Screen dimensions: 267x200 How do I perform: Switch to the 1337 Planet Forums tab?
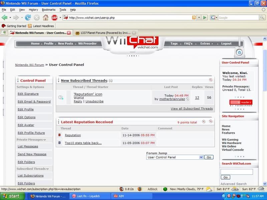point(105,33)
